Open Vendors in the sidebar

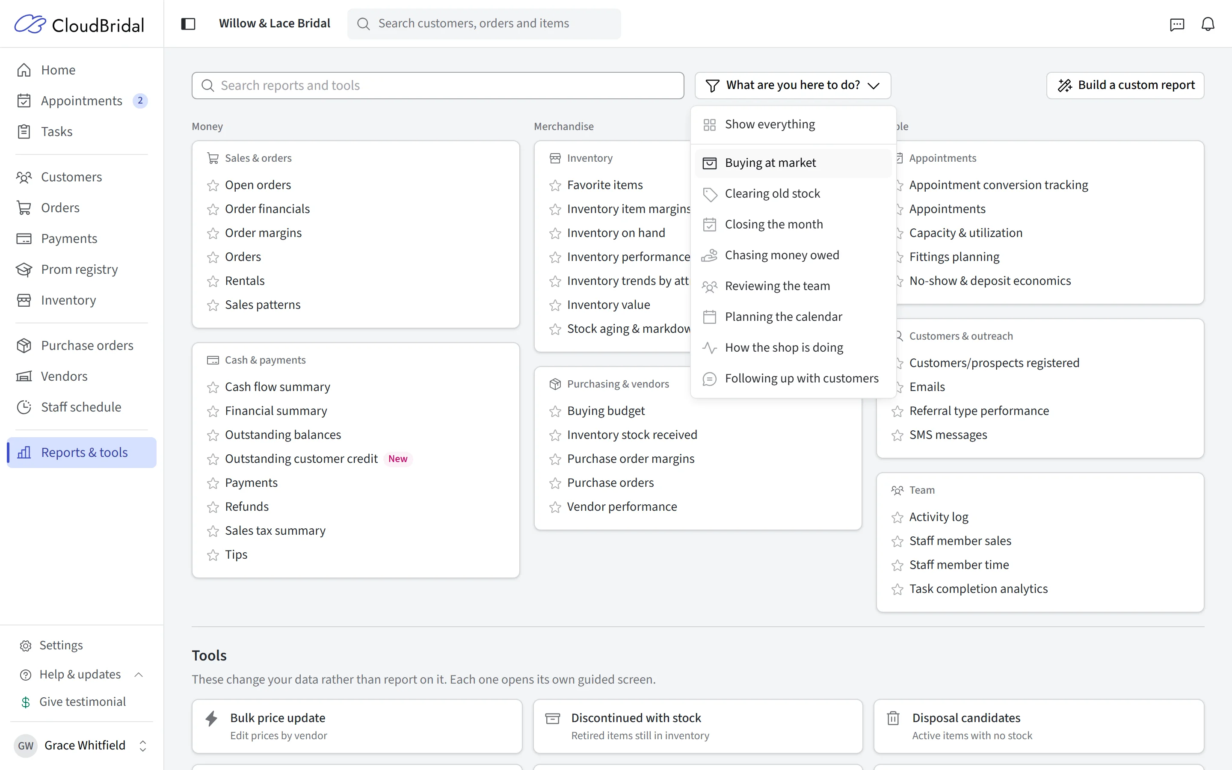pos(81,376)
